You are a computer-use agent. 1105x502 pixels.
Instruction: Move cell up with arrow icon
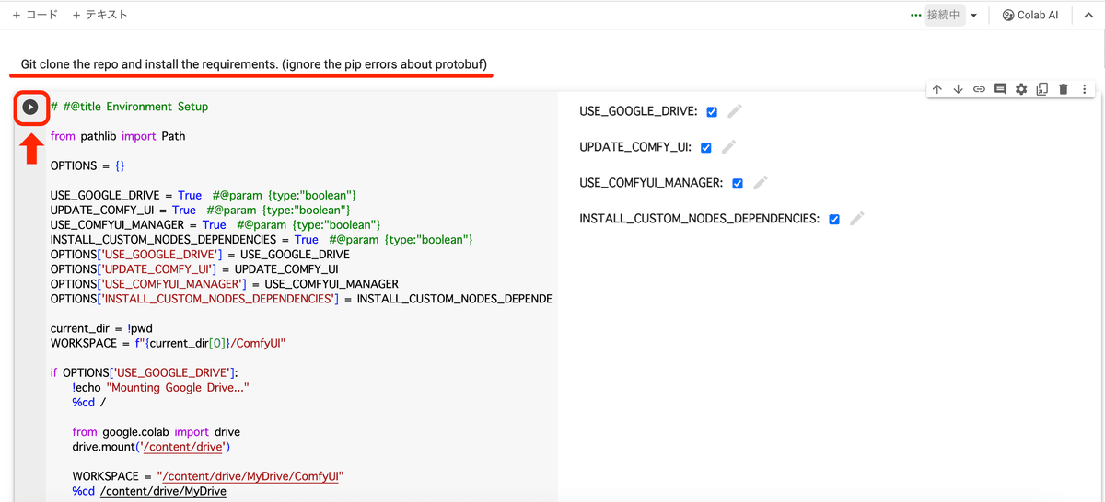(x=936, y=89)
